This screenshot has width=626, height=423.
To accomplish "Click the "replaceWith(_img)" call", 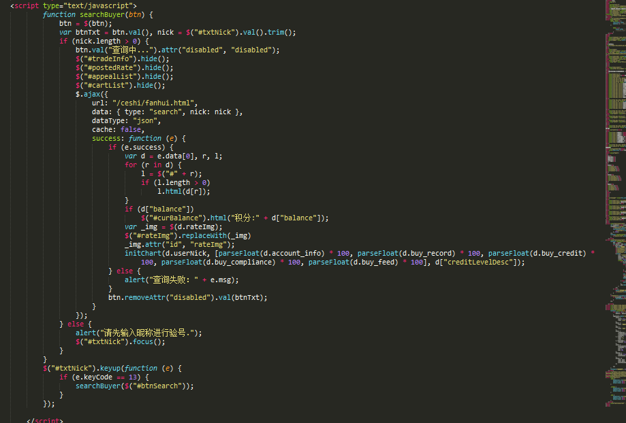I will point(217,235).
